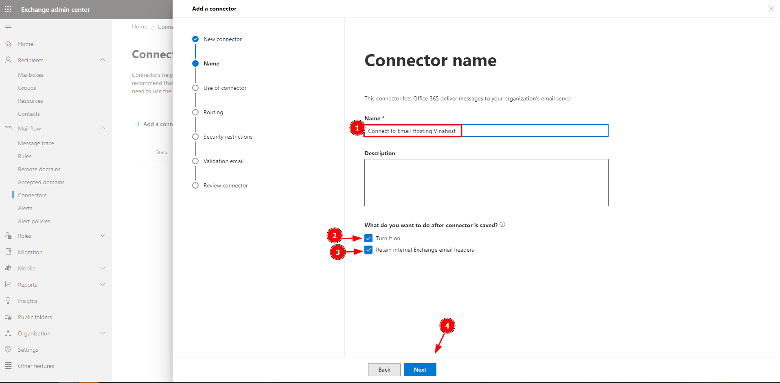Open Connectors in the Mail flow menu
This screenshot has width=780, height=383.
32,195
